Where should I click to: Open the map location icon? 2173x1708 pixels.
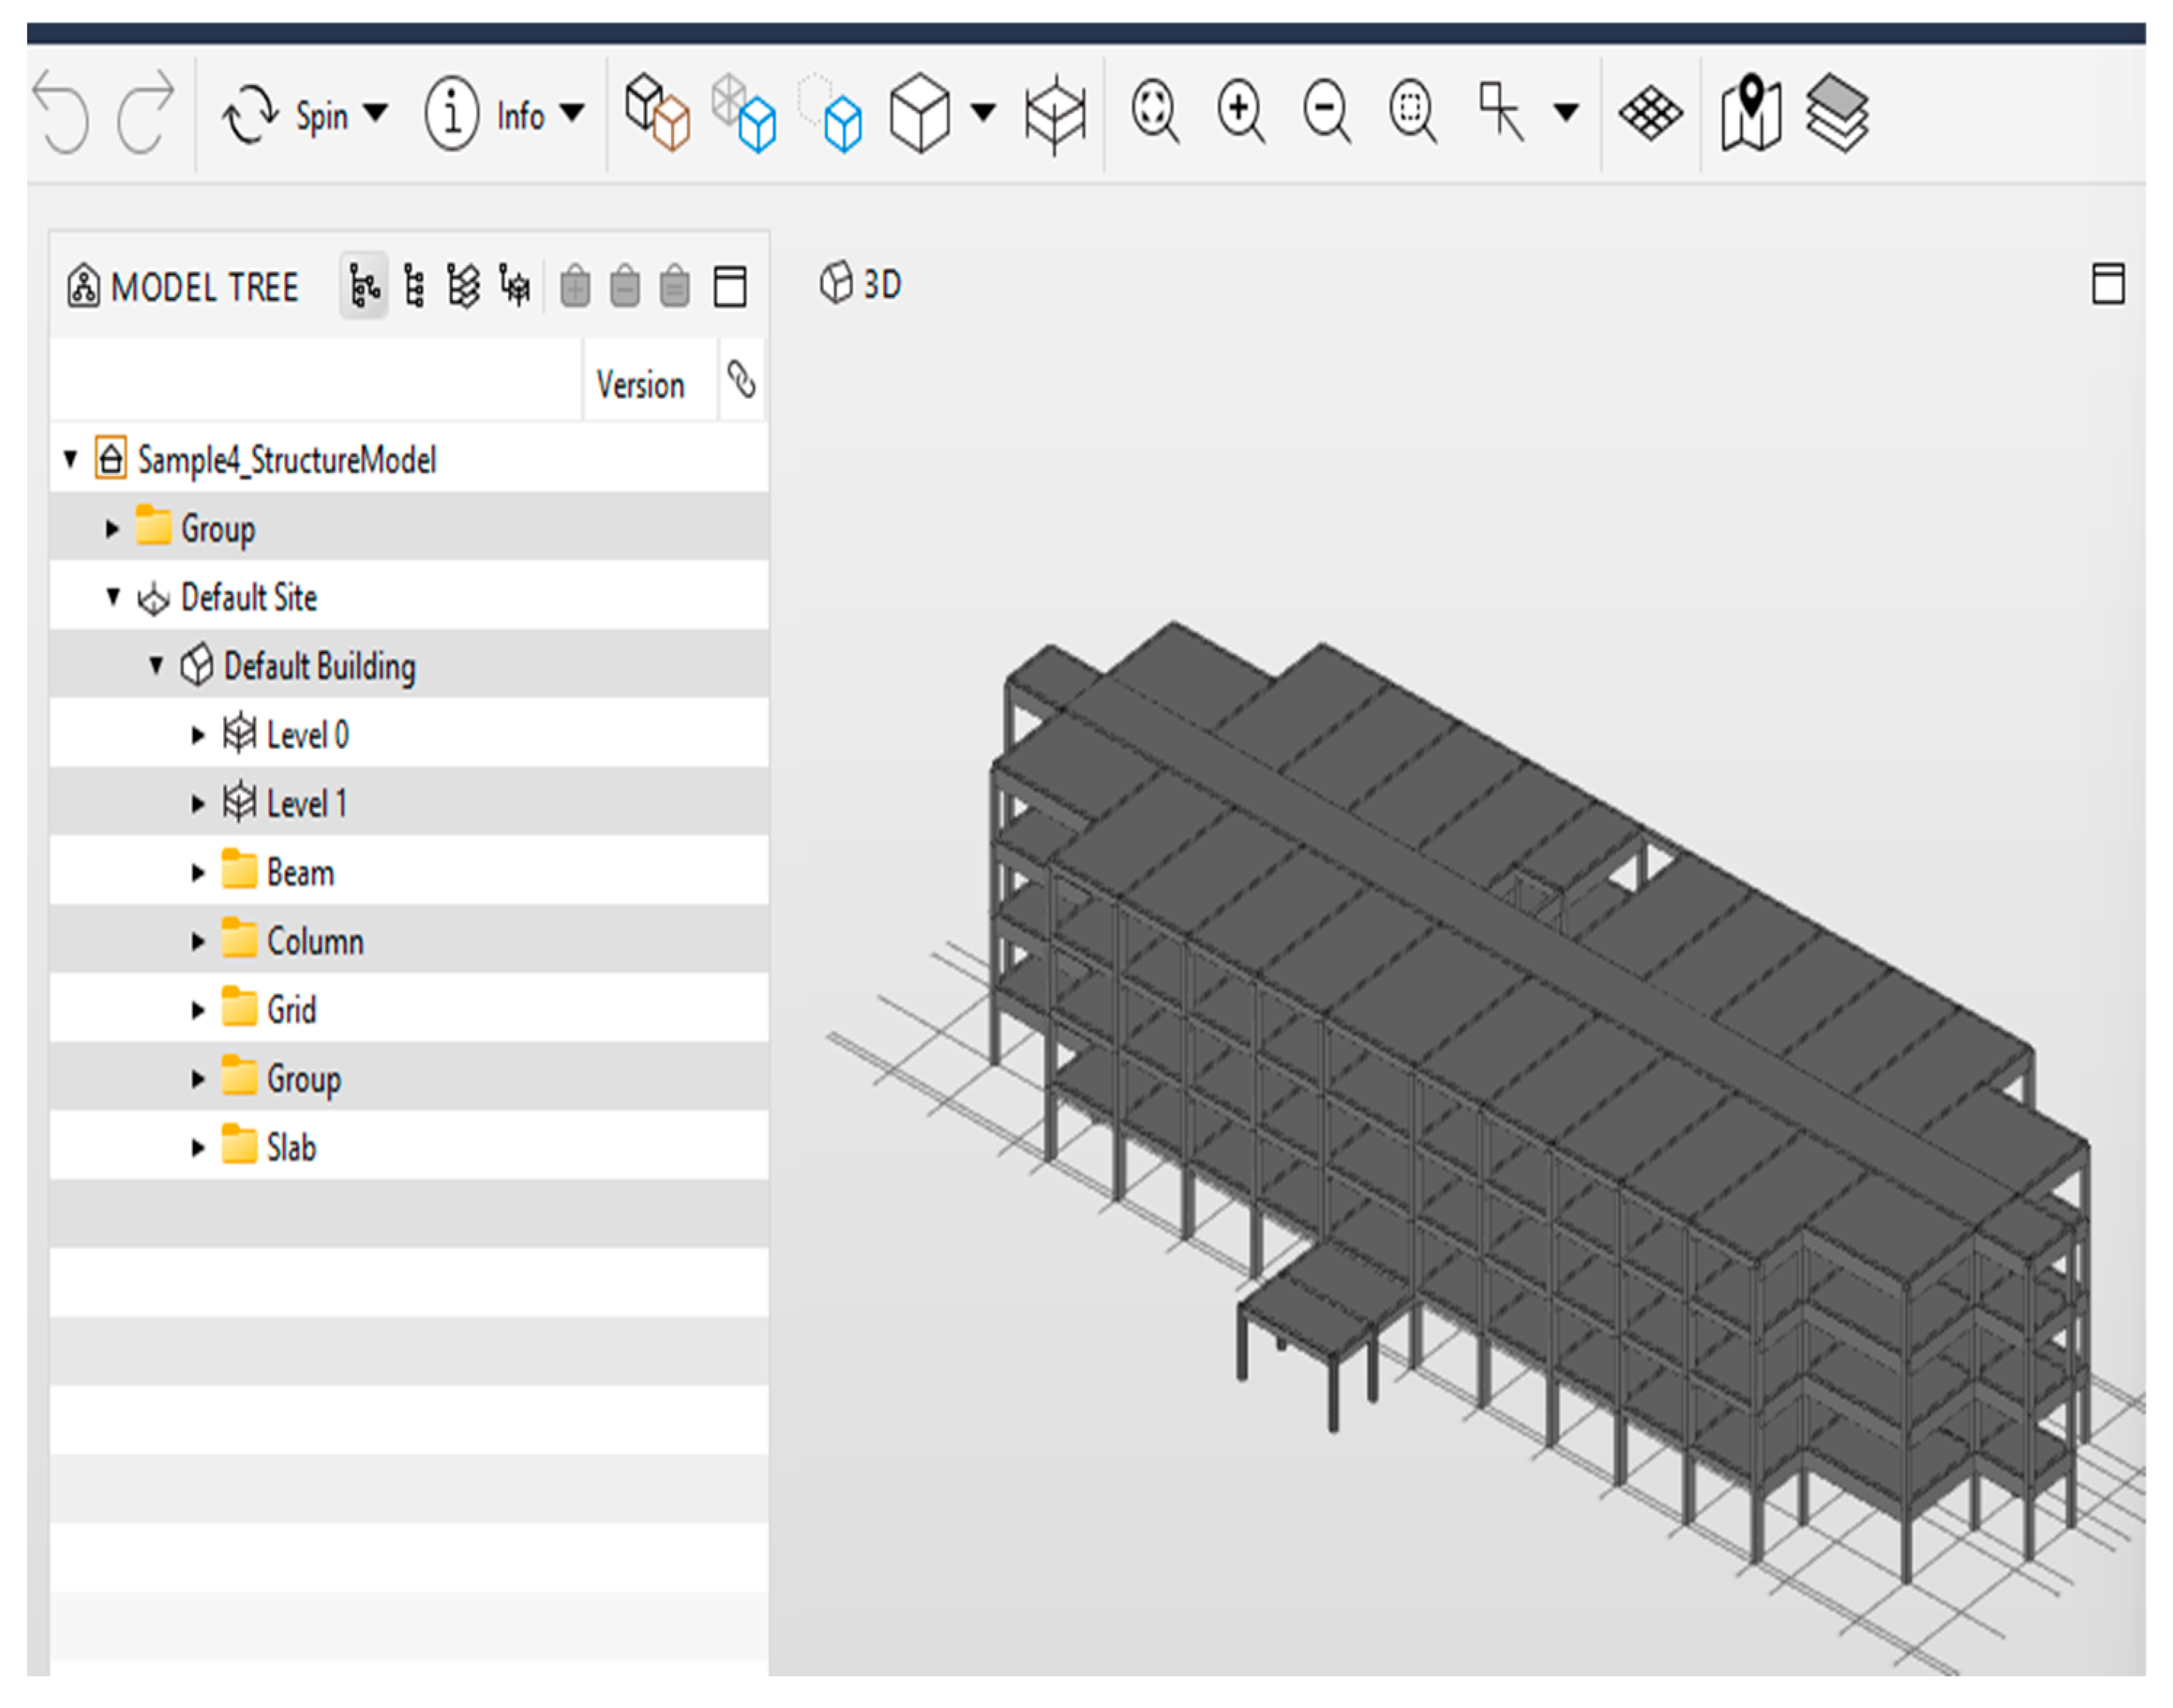(1751, 112)
